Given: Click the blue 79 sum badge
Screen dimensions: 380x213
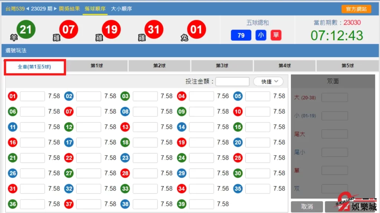Looking at the screenshot, I should [241, 35].
